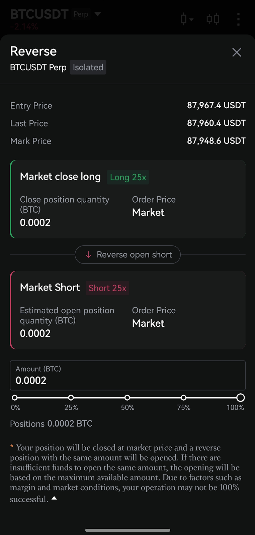Tap the chart comparison icon

pyautogui.click(x=213, y=19)
